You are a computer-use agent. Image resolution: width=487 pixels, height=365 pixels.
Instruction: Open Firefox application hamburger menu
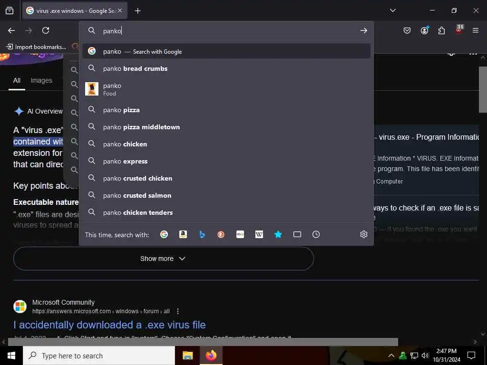[x=476, y=30]
